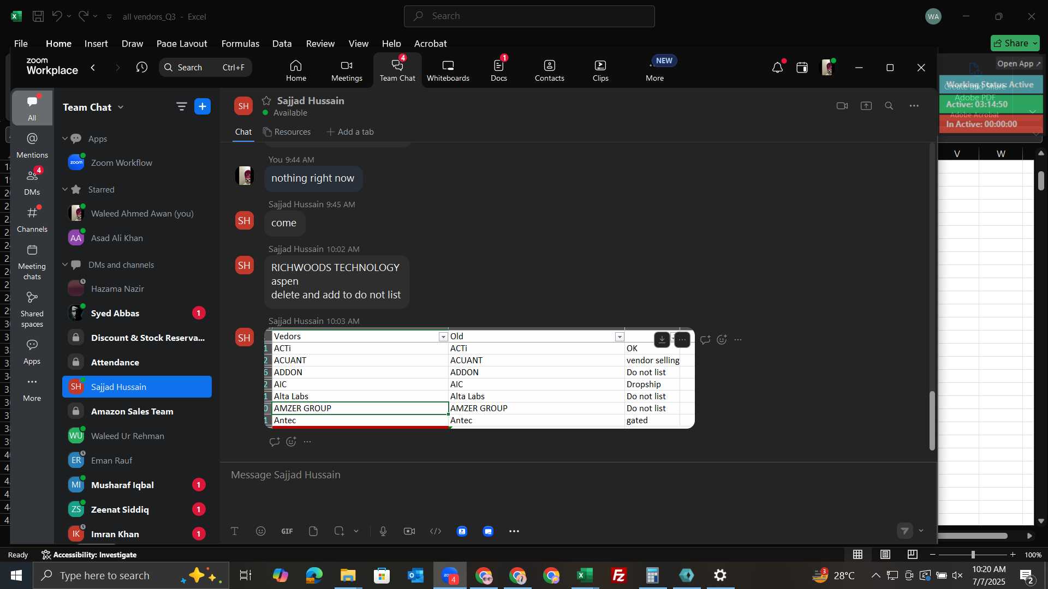Screen dimensions: 1048x589
Task: Switch Excel to Page Layout view
Action: 885,555
